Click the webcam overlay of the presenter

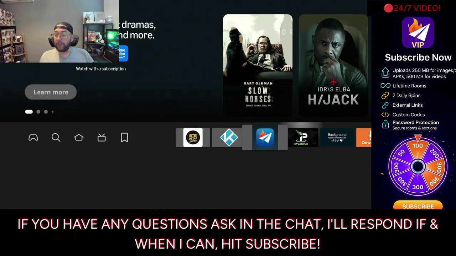pyautogui.click(x=59, y=31)
